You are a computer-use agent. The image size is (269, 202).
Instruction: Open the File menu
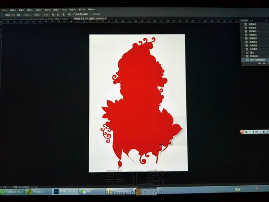pyautogui.click(x=4, y=10)
